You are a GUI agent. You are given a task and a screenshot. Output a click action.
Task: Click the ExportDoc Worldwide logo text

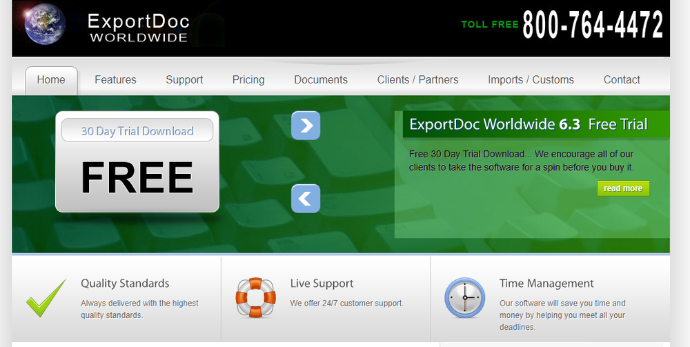tap(139, 28)
